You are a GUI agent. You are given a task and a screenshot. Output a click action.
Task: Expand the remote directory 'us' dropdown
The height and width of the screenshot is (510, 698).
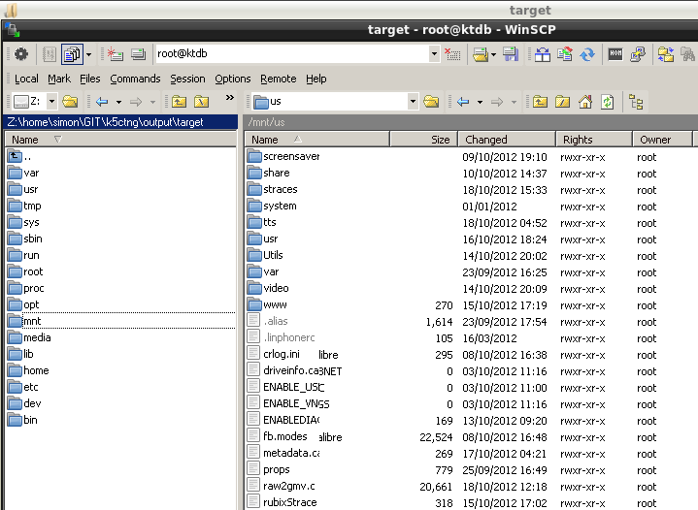point(413,102)
